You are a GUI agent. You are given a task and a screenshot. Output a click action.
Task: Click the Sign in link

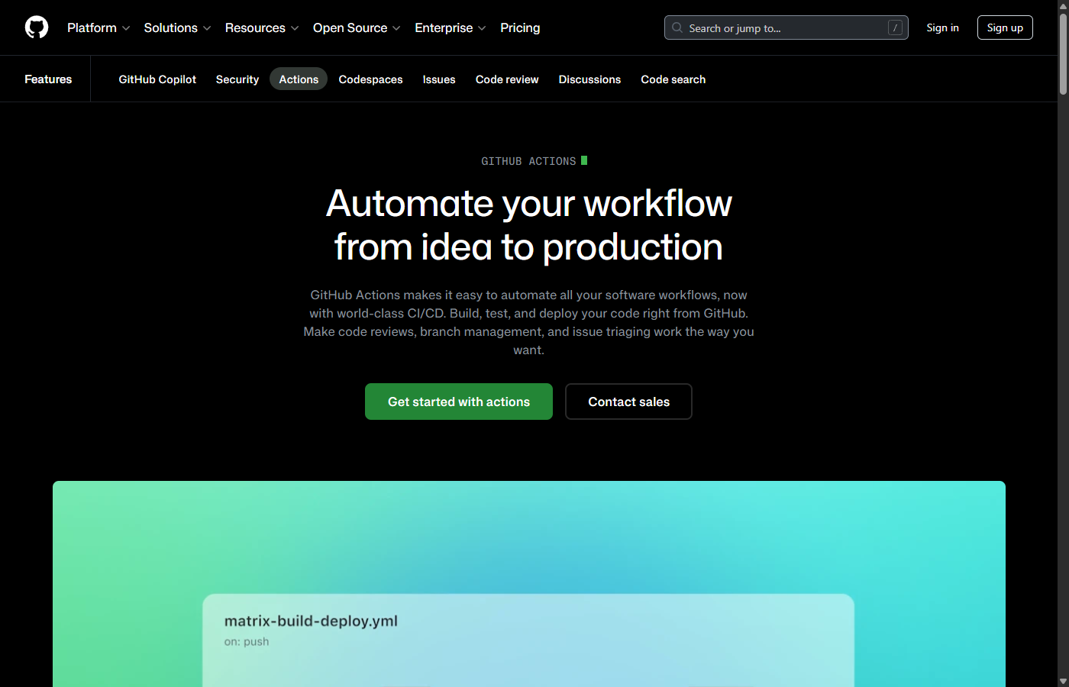(942, 27)
